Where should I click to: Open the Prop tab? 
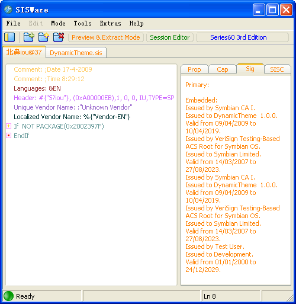click(194, 69)
